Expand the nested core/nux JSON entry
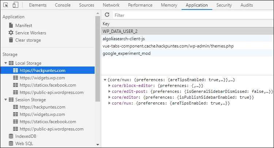 tap(109, 103)
